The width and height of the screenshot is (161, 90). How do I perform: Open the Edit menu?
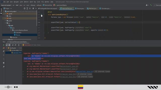tap(8, 2)
